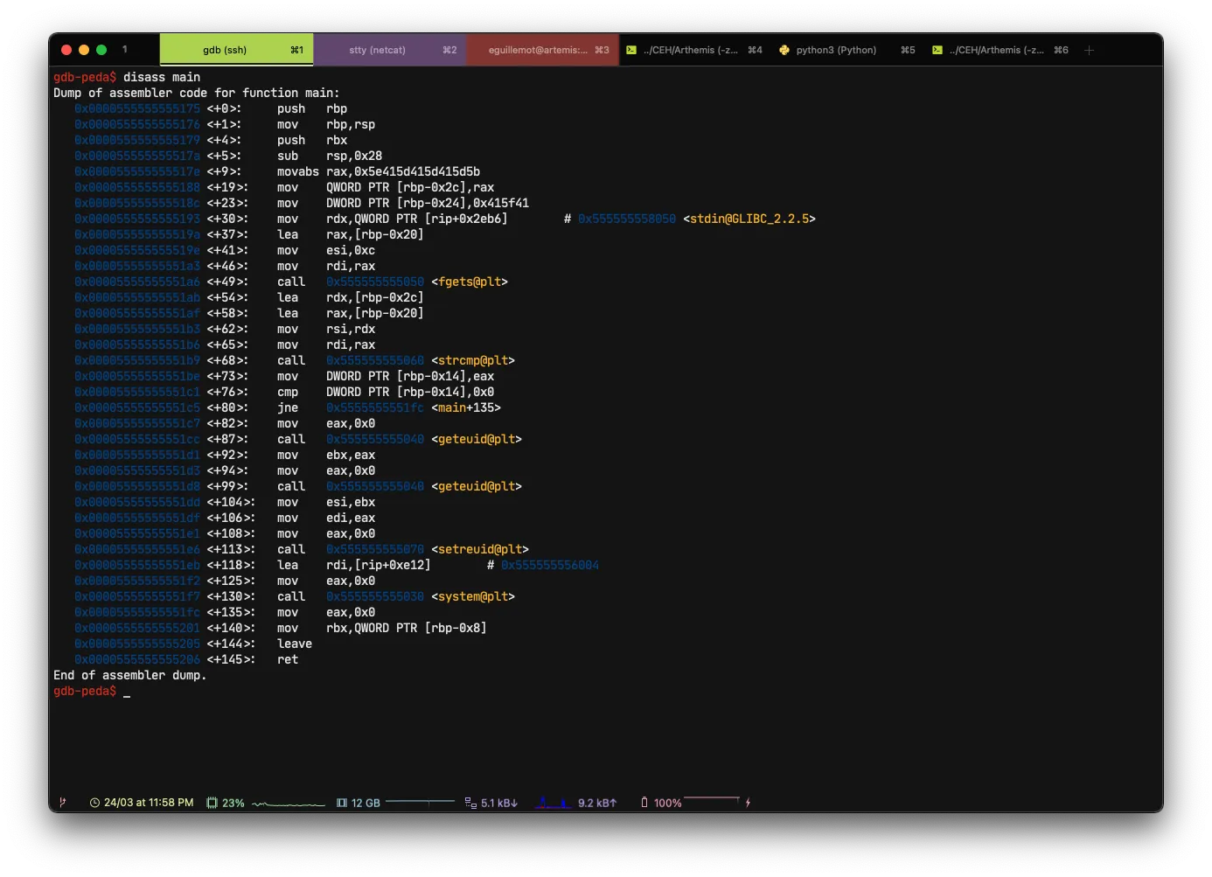Click the terminal icon on the ⌘4 tab

[631, 50]
